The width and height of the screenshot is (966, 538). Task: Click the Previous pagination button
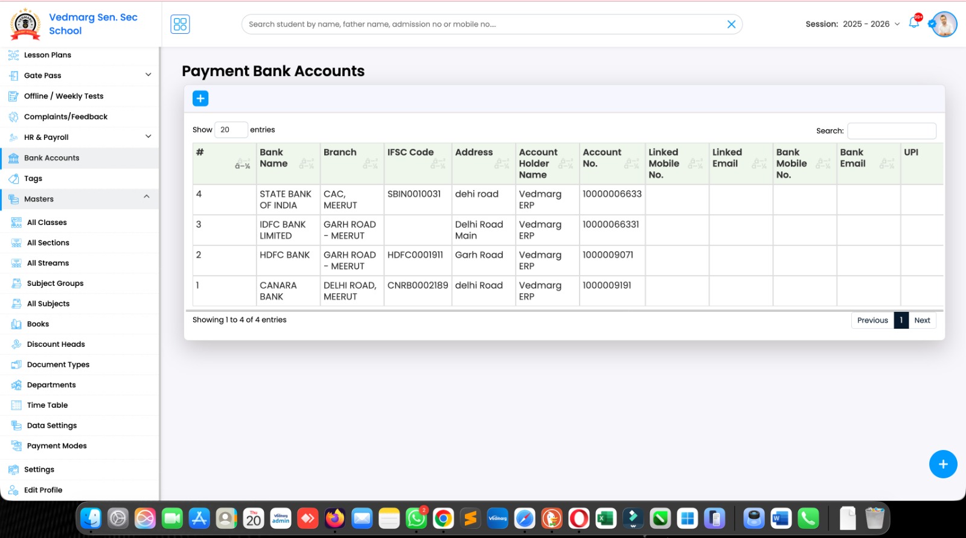tap(872, 320)
